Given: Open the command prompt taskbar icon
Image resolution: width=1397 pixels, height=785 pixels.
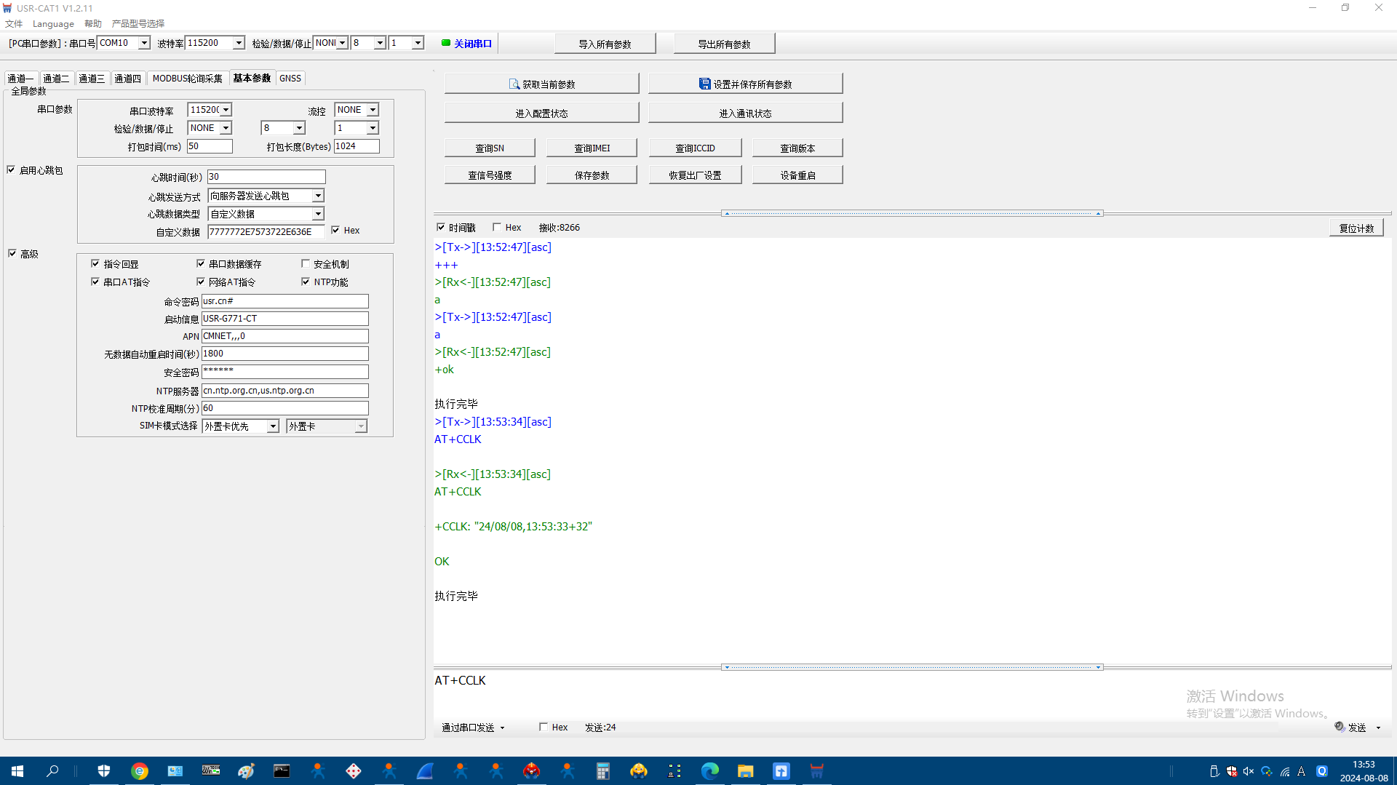Looking at the screenshot, I should pos(282,771).
